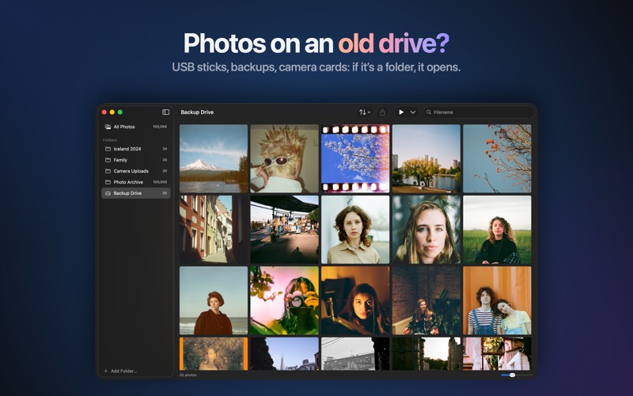Click the plus icon beside Add Folder
The width and height of the screenshot is (633, 396).
tap(106, 371)
